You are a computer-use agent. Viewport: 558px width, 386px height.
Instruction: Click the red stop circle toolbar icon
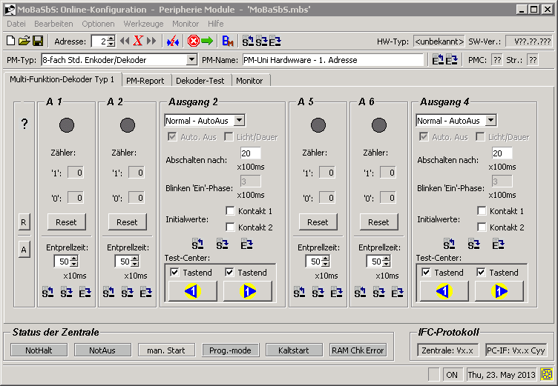[194, 41]
